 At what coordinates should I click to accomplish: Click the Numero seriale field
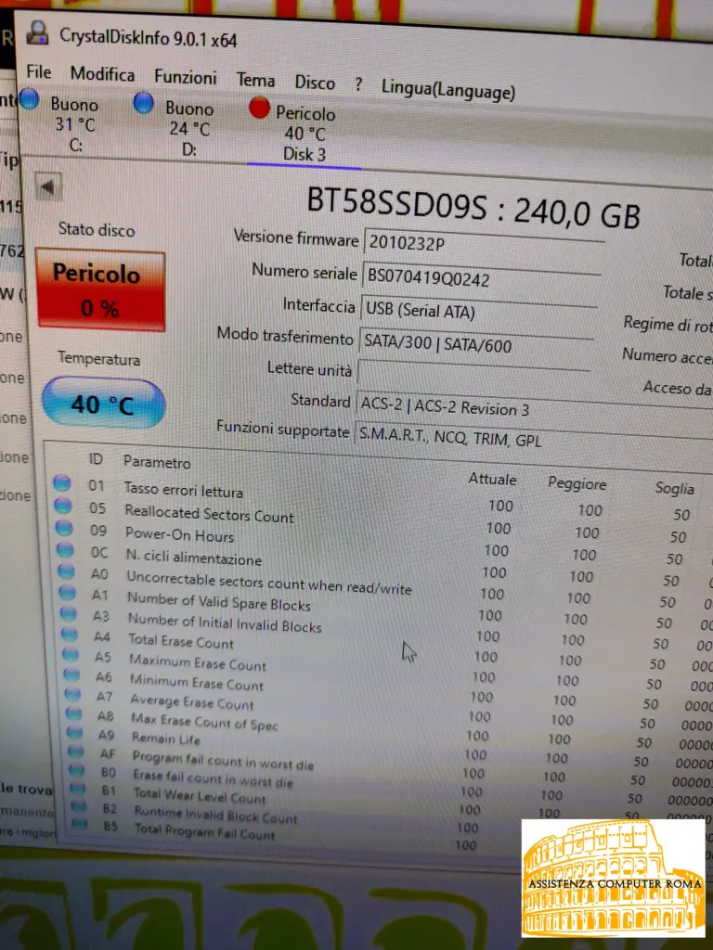point(480,278)
